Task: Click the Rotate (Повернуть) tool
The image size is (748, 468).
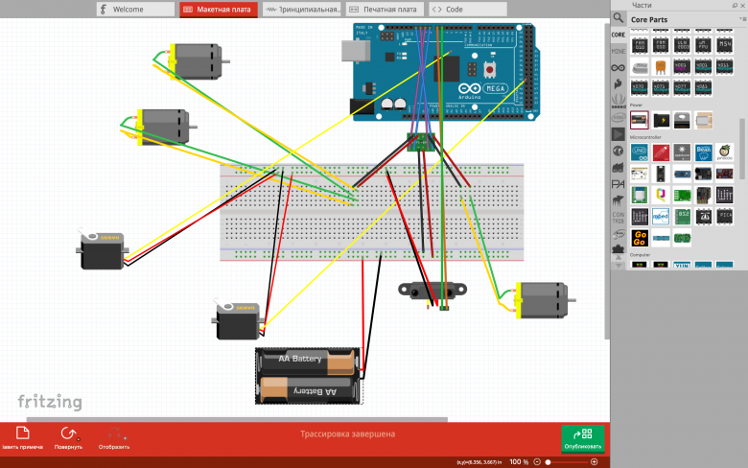Action: click(68, 438)
